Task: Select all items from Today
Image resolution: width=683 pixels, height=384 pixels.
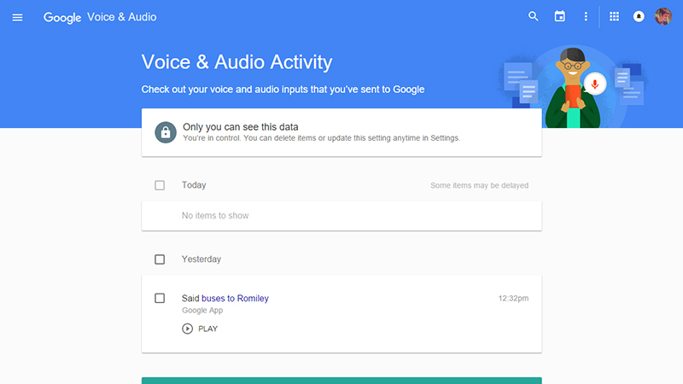Action: pyautogui.click(x=160, y=185)
